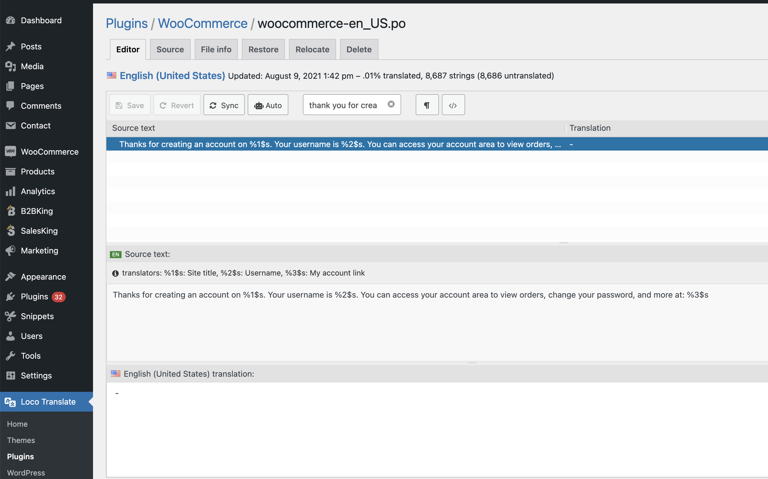The height and width of the screenshot is (479, 768).
Task: Click the Plugins 32 updates badge
Action: [x=59, y=297]
